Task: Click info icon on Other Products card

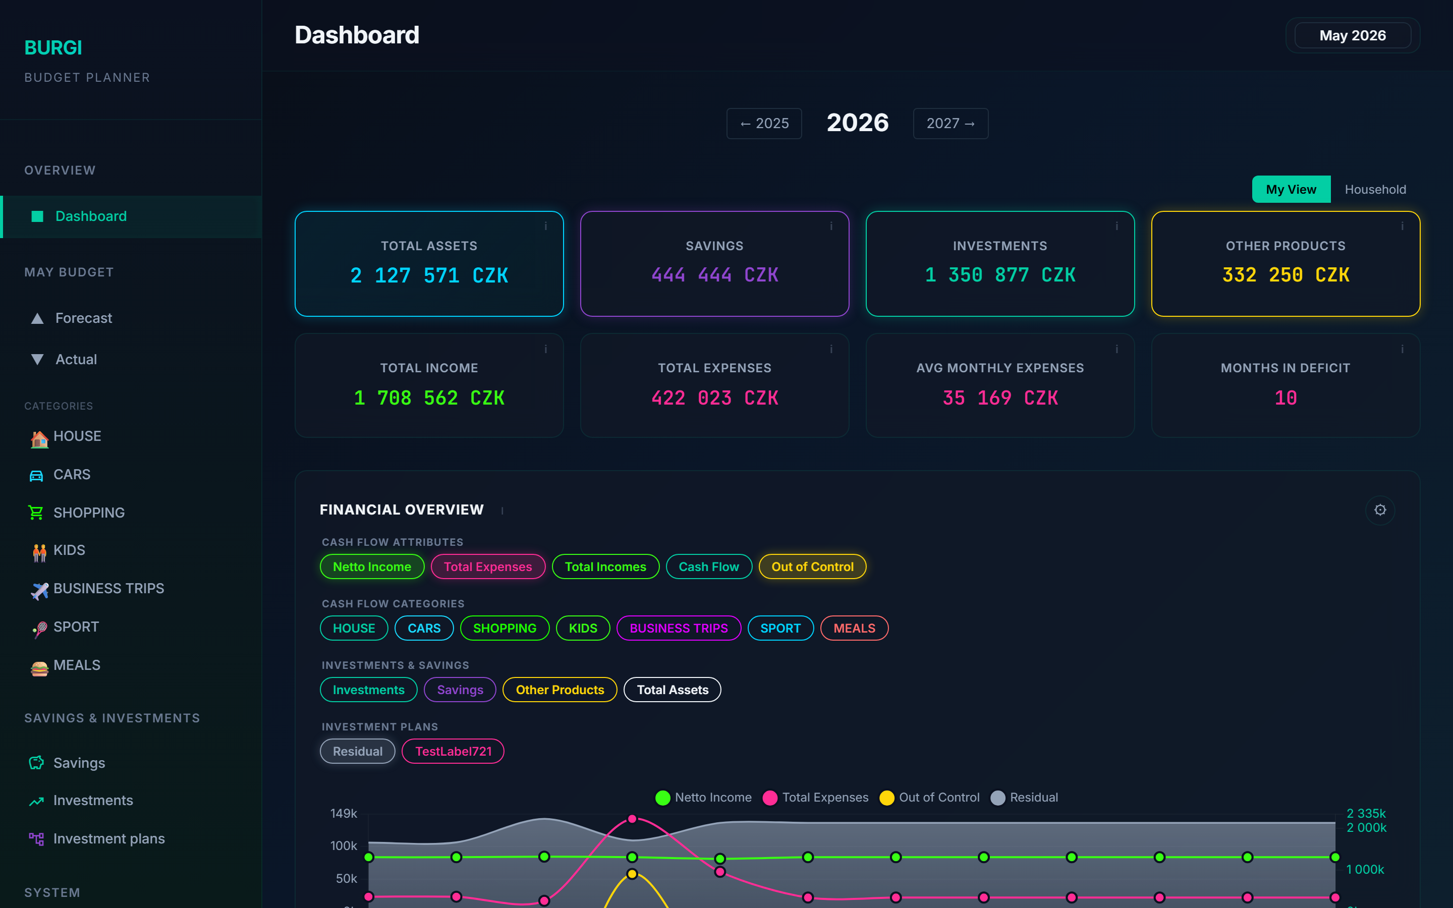Action: point(1403,226)
